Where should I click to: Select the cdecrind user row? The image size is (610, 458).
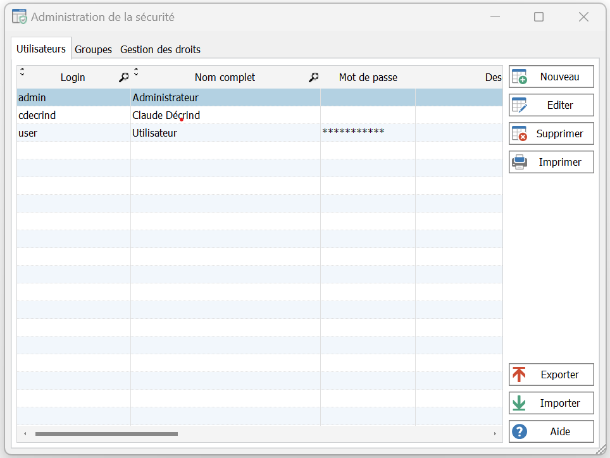(38, 116)
